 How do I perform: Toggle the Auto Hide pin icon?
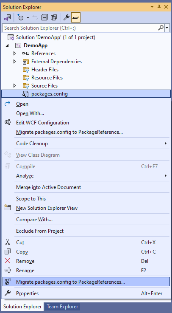[x=159, y=7]
